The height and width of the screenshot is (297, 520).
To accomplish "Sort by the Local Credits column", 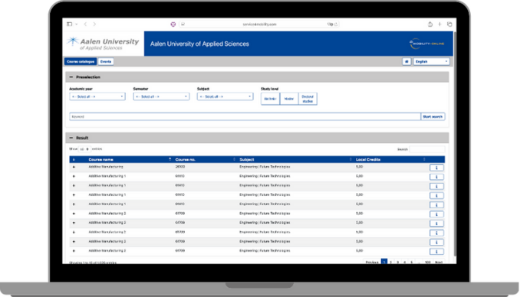I will (390, 159).
